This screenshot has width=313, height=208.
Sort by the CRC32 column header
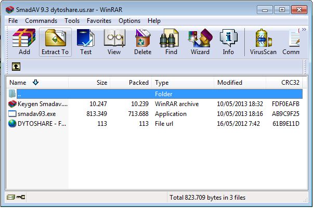(284, 83)
